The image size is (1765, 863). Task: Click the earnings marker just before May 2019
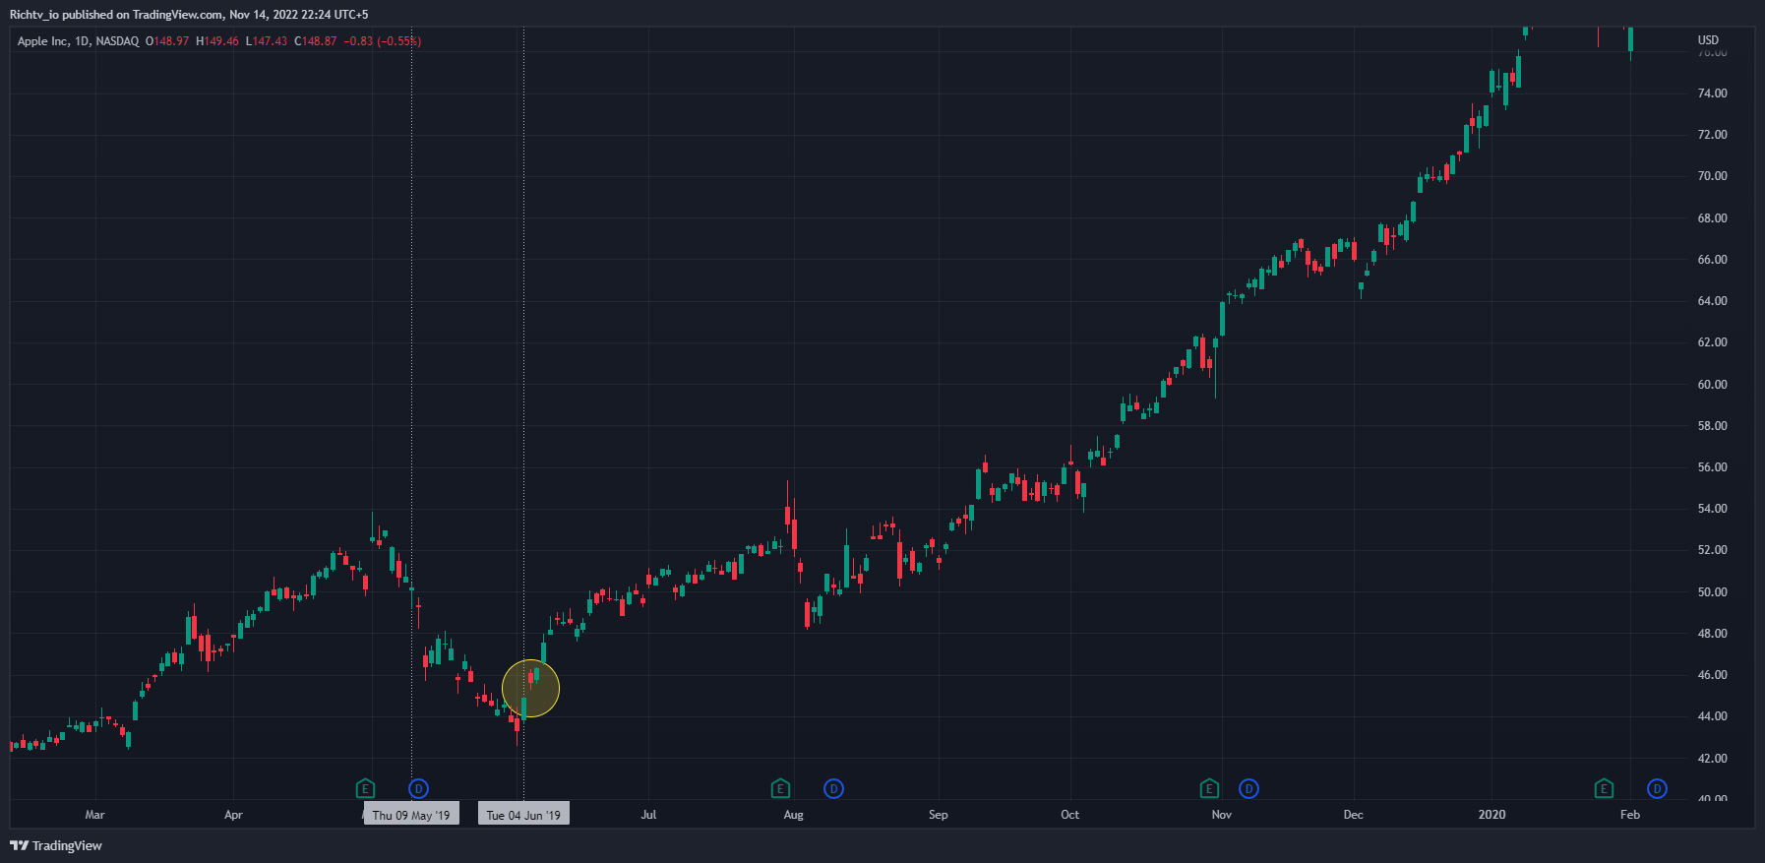365,788
